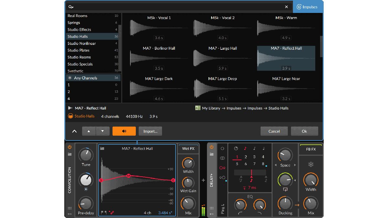Select the Studio Plates category
The height and width of the screenshot is (218, 388).
click(92, 50)
